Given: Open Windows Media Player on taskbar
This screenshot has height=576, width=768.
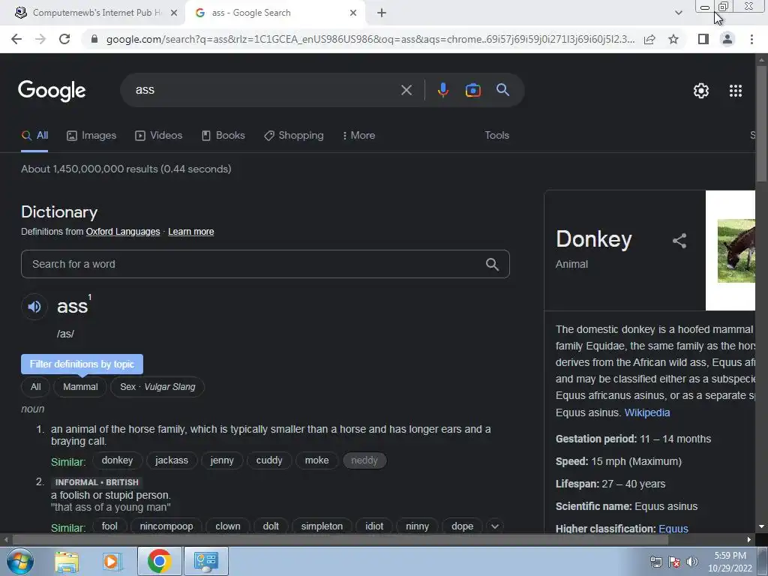Looking at the screenshot, I should click(x=112, y=562).
